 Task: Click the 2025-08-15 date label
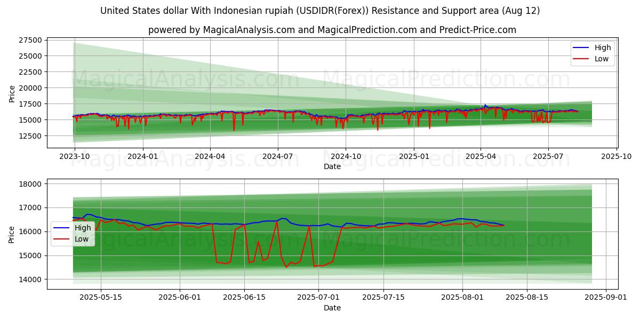point(527,298)
